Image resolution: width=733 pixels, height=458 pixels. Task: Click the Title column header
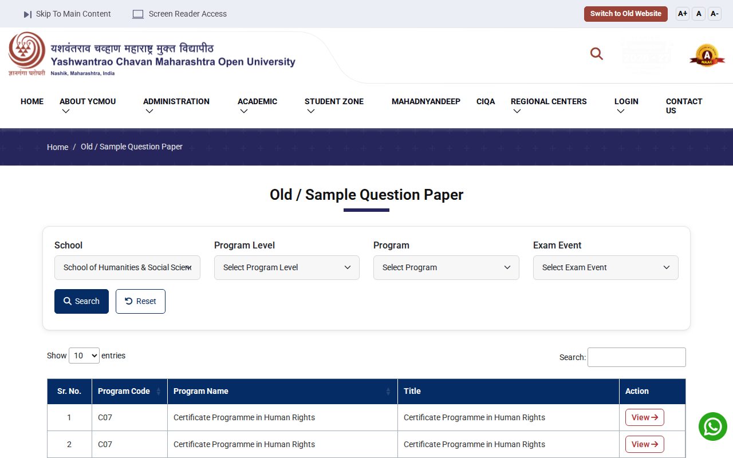pos(509,392)
